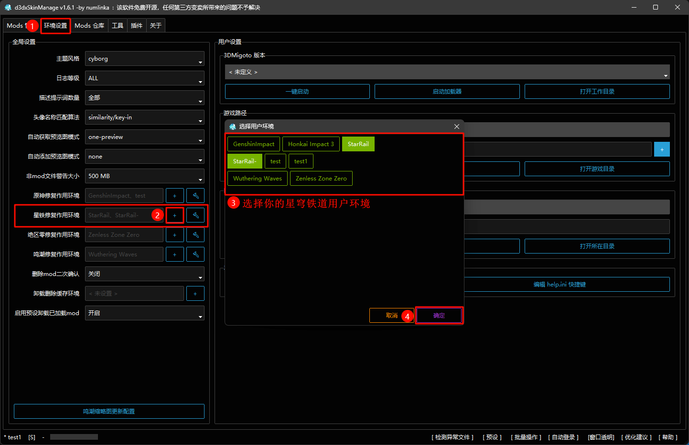The width and height of the screenshot is (689, 445).
Task: Open the 关于 tab
Action: point(156,26)
